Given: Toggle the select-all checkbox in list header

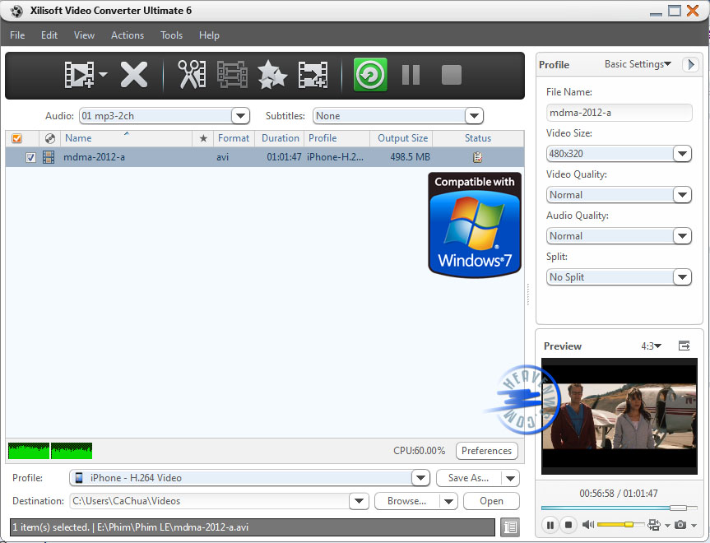Looking at the screenshot, I should click(x=17, y=138).
